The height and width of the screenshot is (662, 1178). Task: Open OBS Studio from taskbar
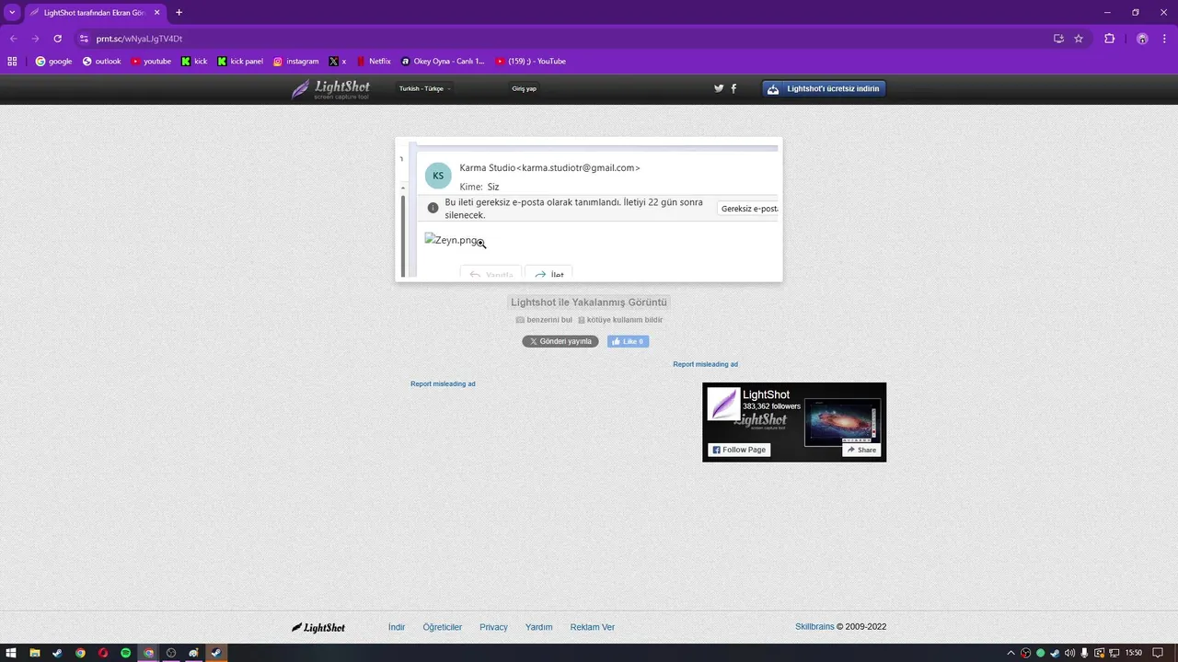[x=171, y=653]
